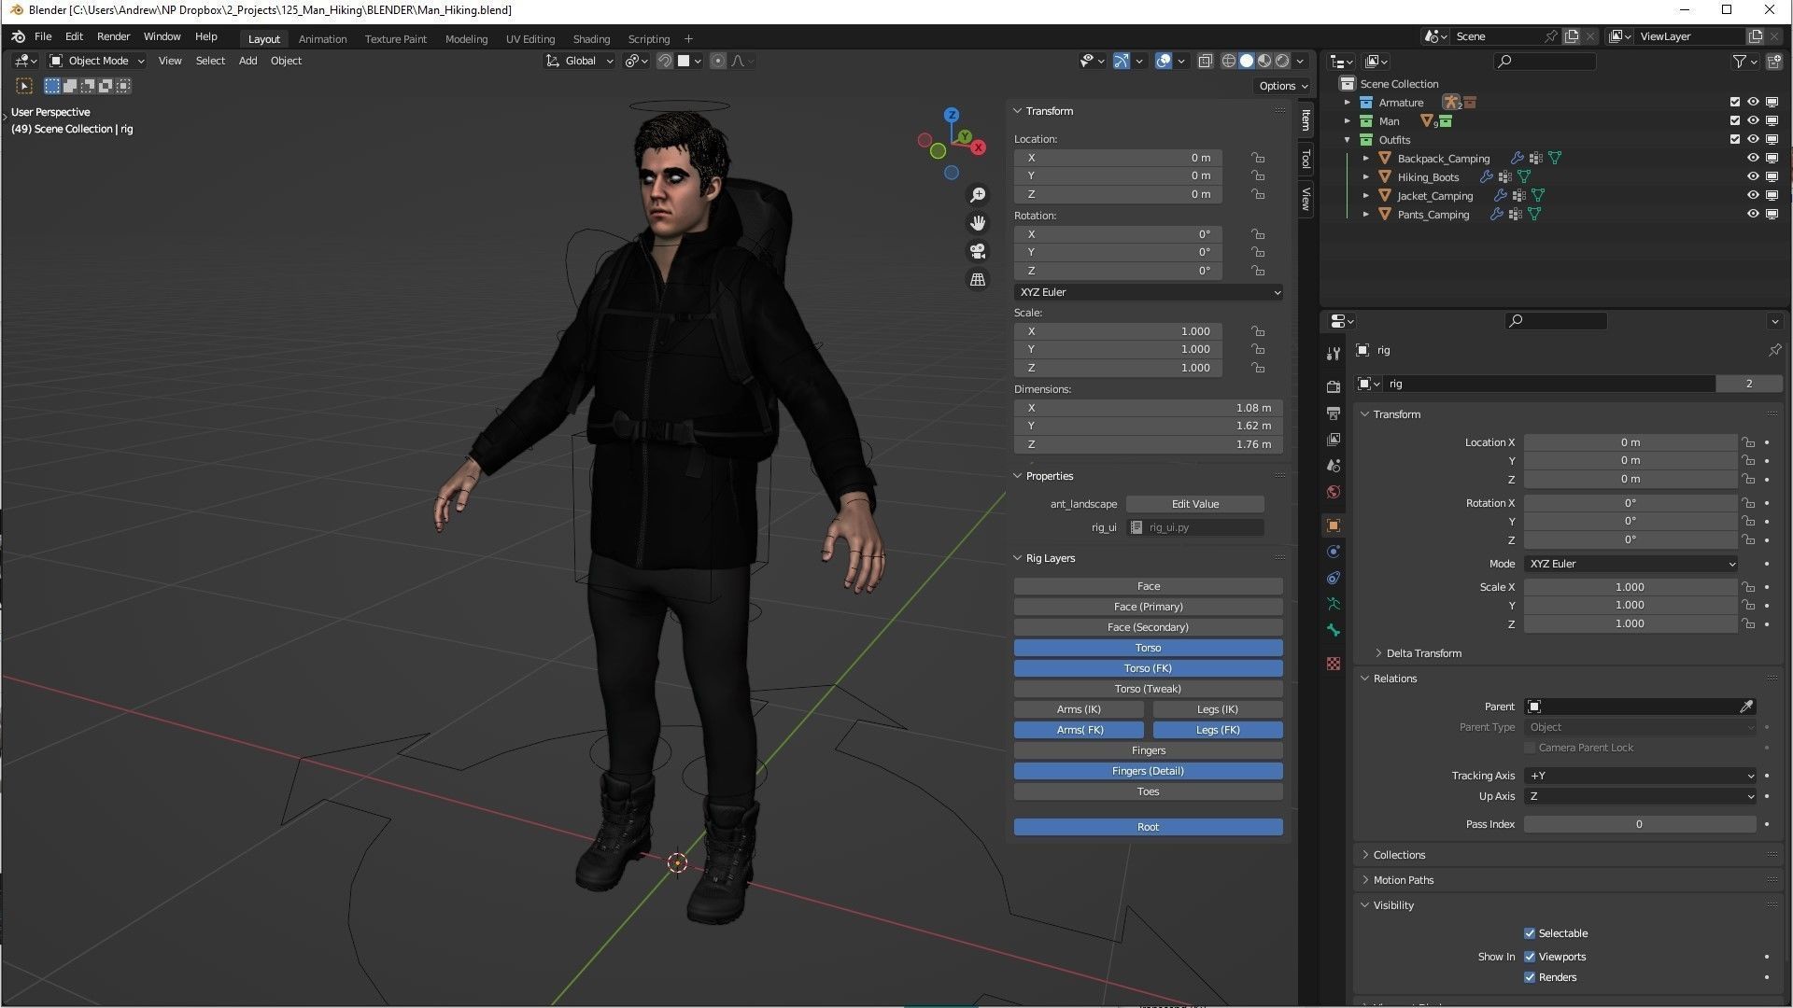Image resolution: width=1793 pixels, height=1008 pixels.
Task: Click the Blender logo menu icon
Action: click(18, 36)
